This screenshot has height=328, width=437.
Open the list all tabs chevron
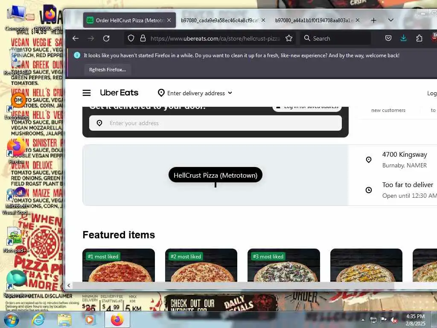(x=391, y=20)
